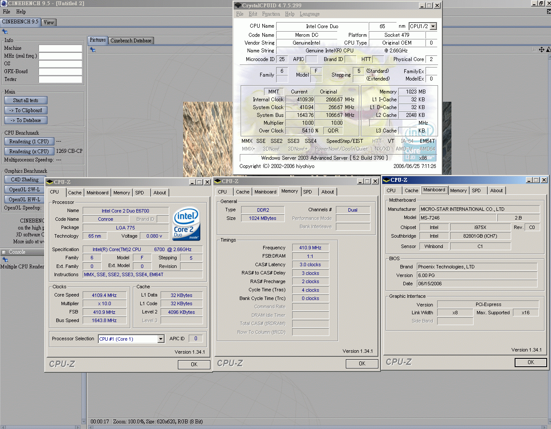Open Mainboard tab in the CPU-Z CPU window

pyautogui.click(x=97, y=193)
